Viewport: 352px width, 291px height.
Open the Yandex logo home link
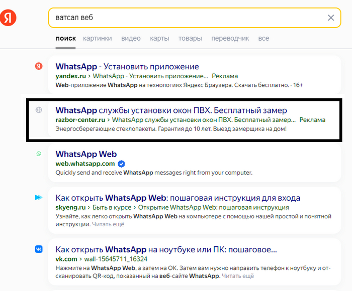[x=8, y=18]
